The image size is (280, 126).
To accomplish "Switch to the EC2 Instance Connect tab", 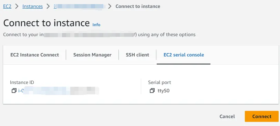I will (x=35, y=55).
